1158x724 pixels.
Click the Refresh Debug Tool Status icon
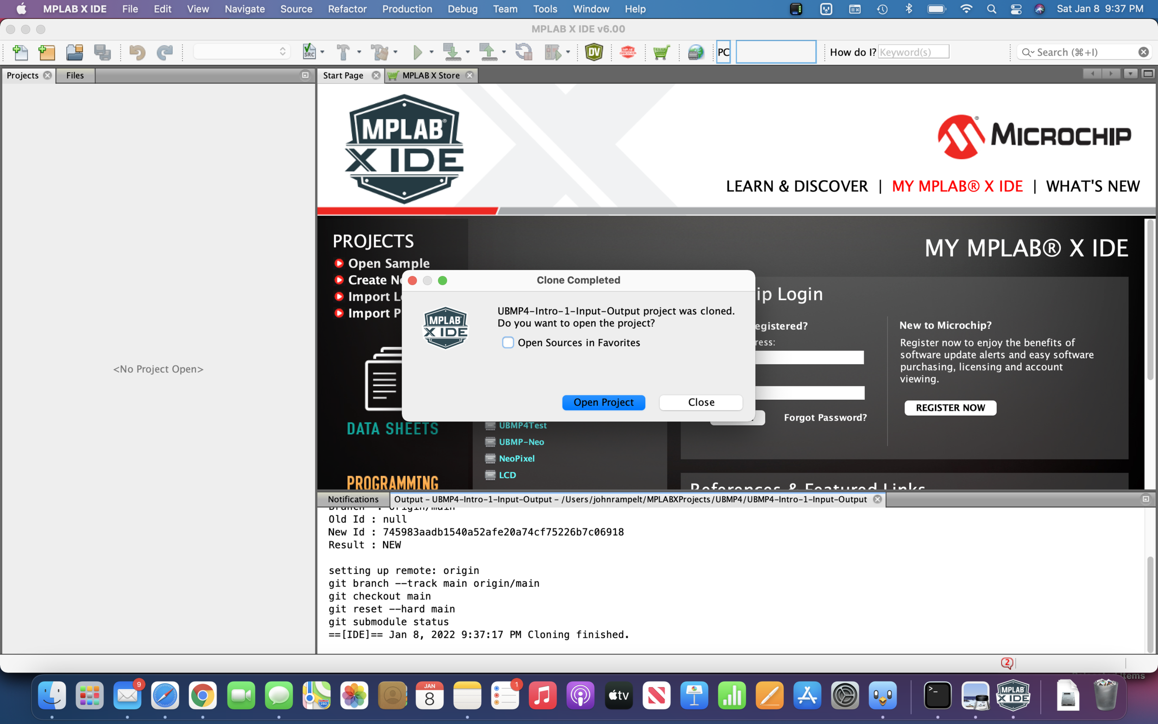pyautogui.click(x=524, y=52)
